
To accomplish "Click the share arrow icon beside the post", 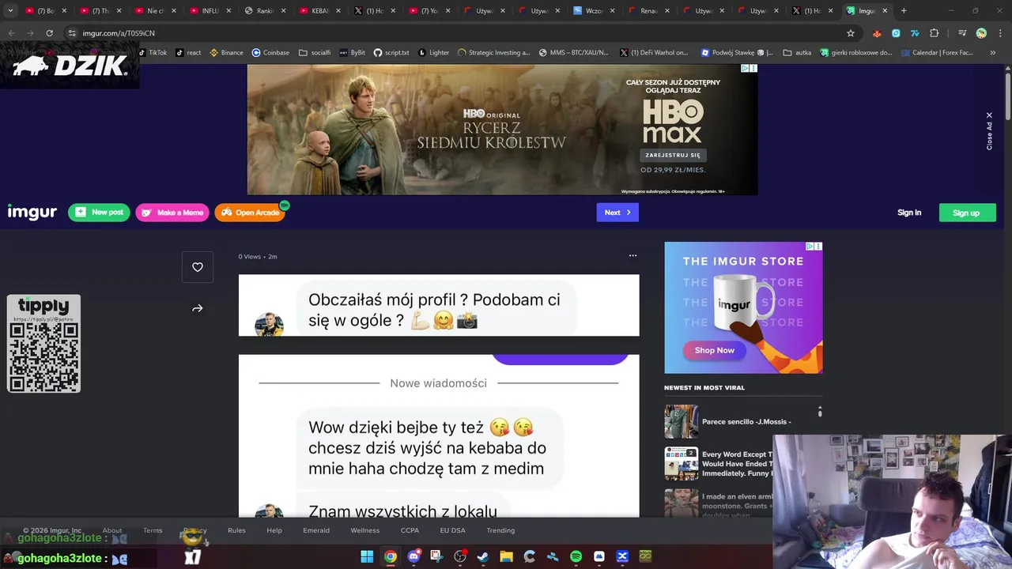I will coord(198,309).
